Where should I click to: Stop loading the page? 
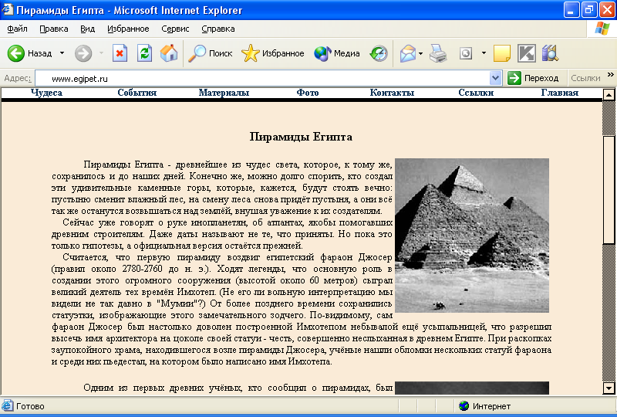point(120,53)
